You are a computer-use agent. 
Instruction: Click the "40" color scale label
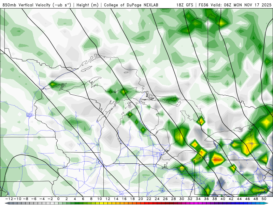tap(223, 199)
